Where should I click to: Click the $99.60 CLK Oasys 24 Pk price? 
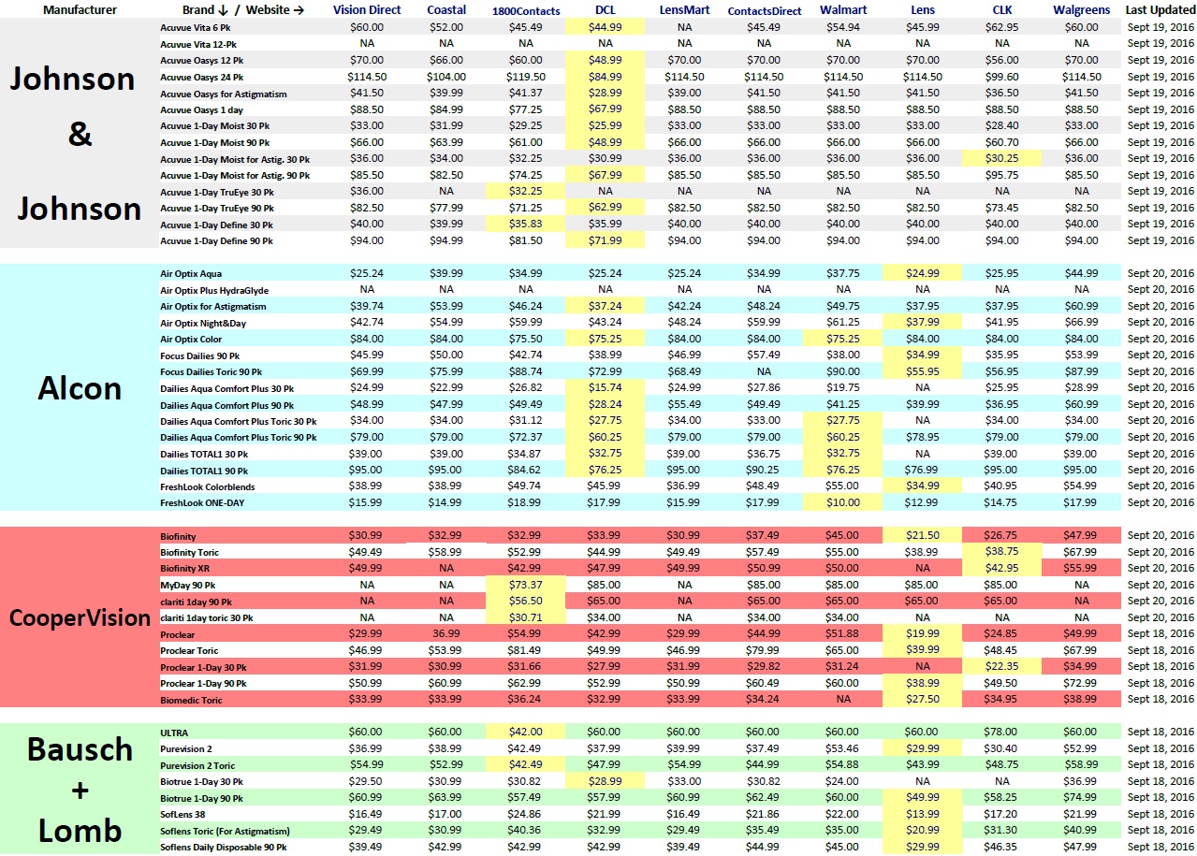[1001, 77]
